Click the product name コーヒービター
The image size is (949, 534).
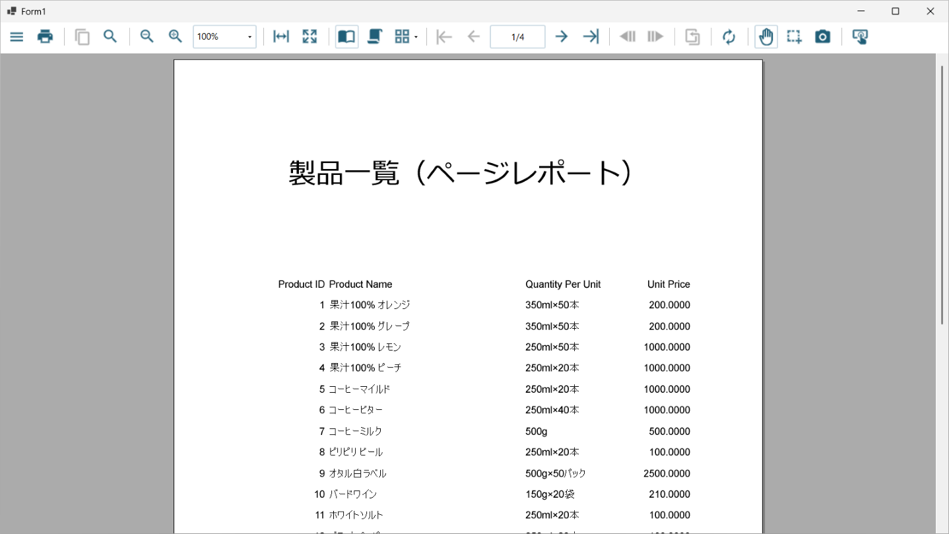click(356, 410)
